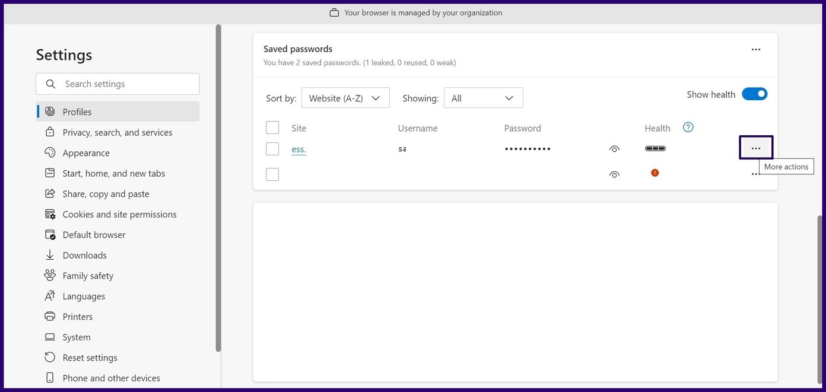Open Printers settings
The height and width of the screenshot is (392, 826).
click(117, 316)
